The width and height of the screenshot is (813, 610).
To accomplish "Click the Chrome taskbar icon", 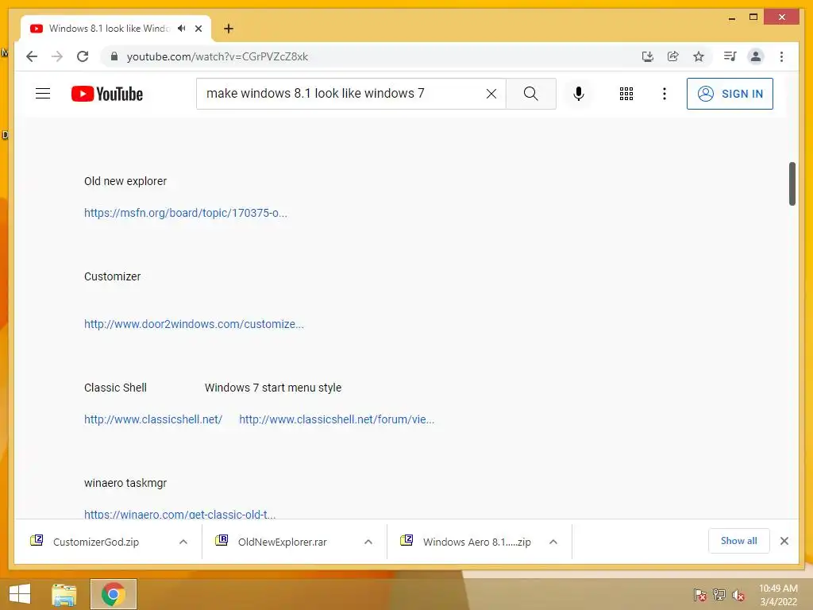I will pos(114,594).
